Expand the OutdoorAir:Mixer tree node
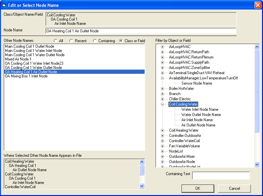The height and width of the screenshot is (196, 263). pos(162,156)
